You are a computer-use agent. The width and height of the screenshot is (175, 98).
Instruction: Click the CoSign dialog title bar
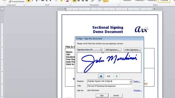point(109,39)
